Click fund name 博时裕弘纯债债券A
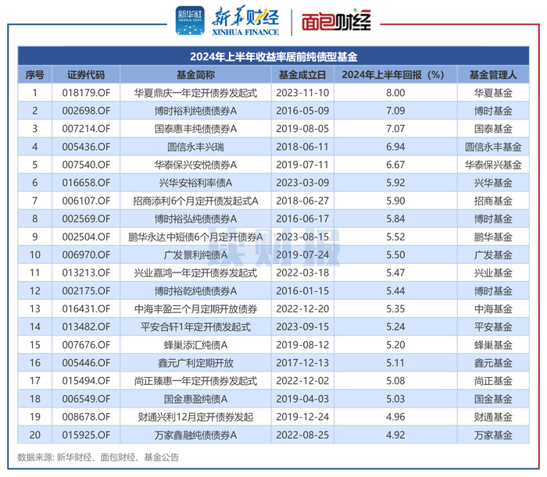547x477 pixels. 195,219
